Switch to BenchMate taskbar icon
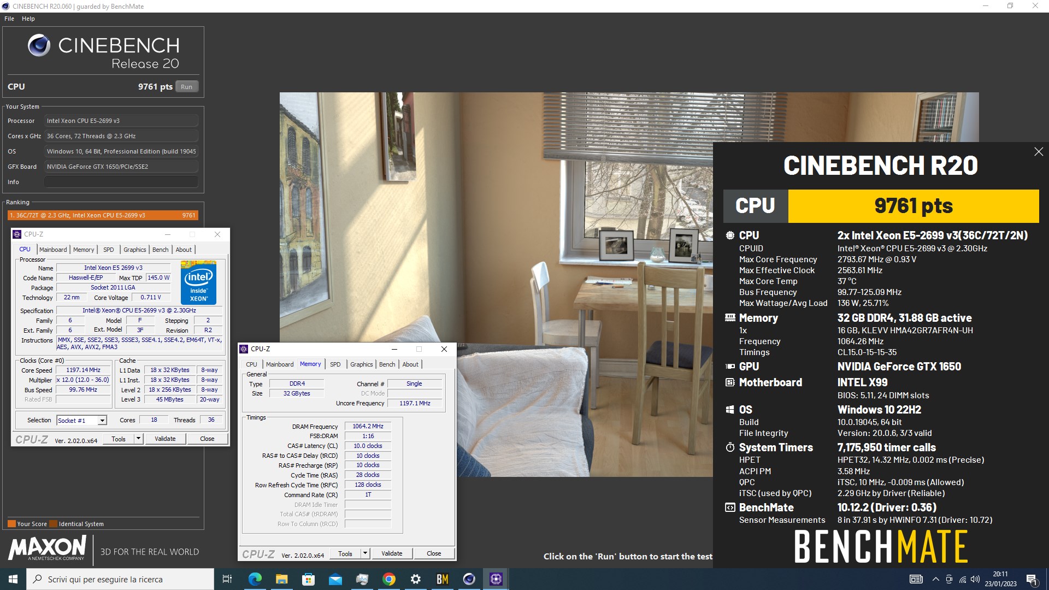 tap(443, 579)
